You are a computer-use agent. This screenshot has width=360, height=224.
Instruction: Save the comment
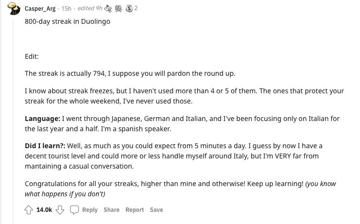coord(156,209)
